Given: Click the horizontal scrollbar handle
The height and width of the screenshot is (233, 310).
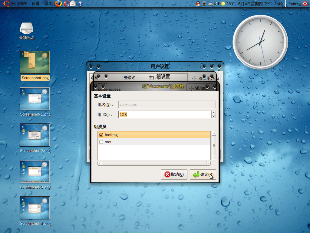Looking at the screenshot, I should 154,164.
